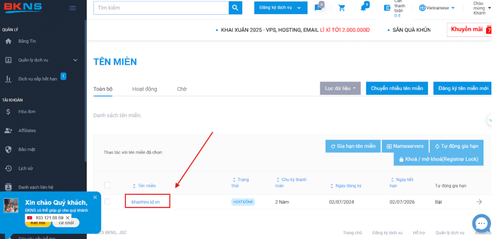This screenshot has height=239, width=493.
Task: Open the messages chat icon in header
Action: 318,8
